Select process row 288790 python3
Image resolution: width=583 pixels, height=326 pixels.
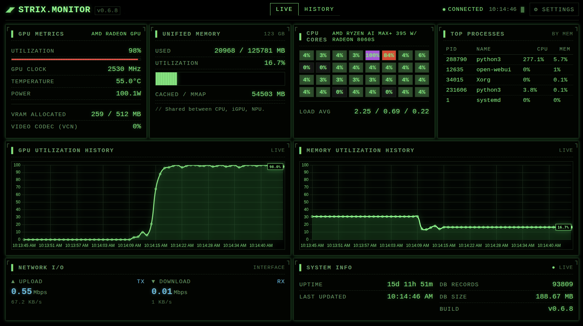point(508,59)
